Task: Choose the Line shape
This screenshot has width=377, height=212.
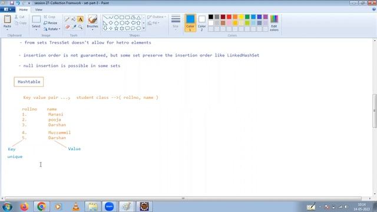Action: pyautogui.click(x=105, y=18)
